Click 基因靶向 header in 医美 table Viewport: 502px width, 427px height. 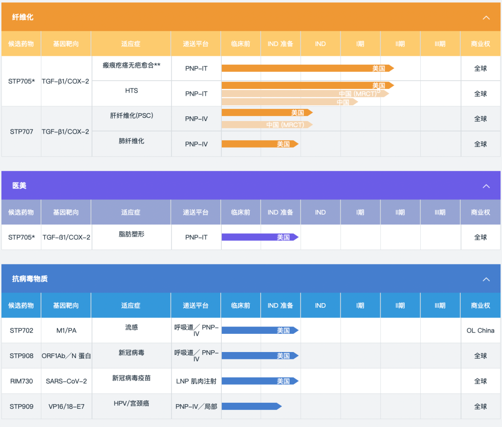pos(66,212)
